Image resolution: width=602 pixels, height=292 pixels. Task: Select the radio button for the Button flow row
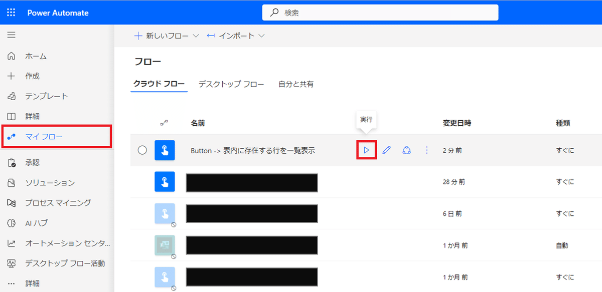[x=142, y=150]
